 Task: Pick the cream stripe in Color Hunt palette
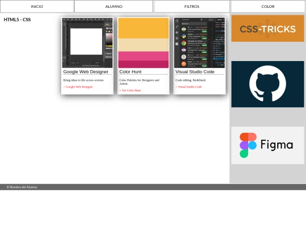pyautogui.click(x=143, y=45)
